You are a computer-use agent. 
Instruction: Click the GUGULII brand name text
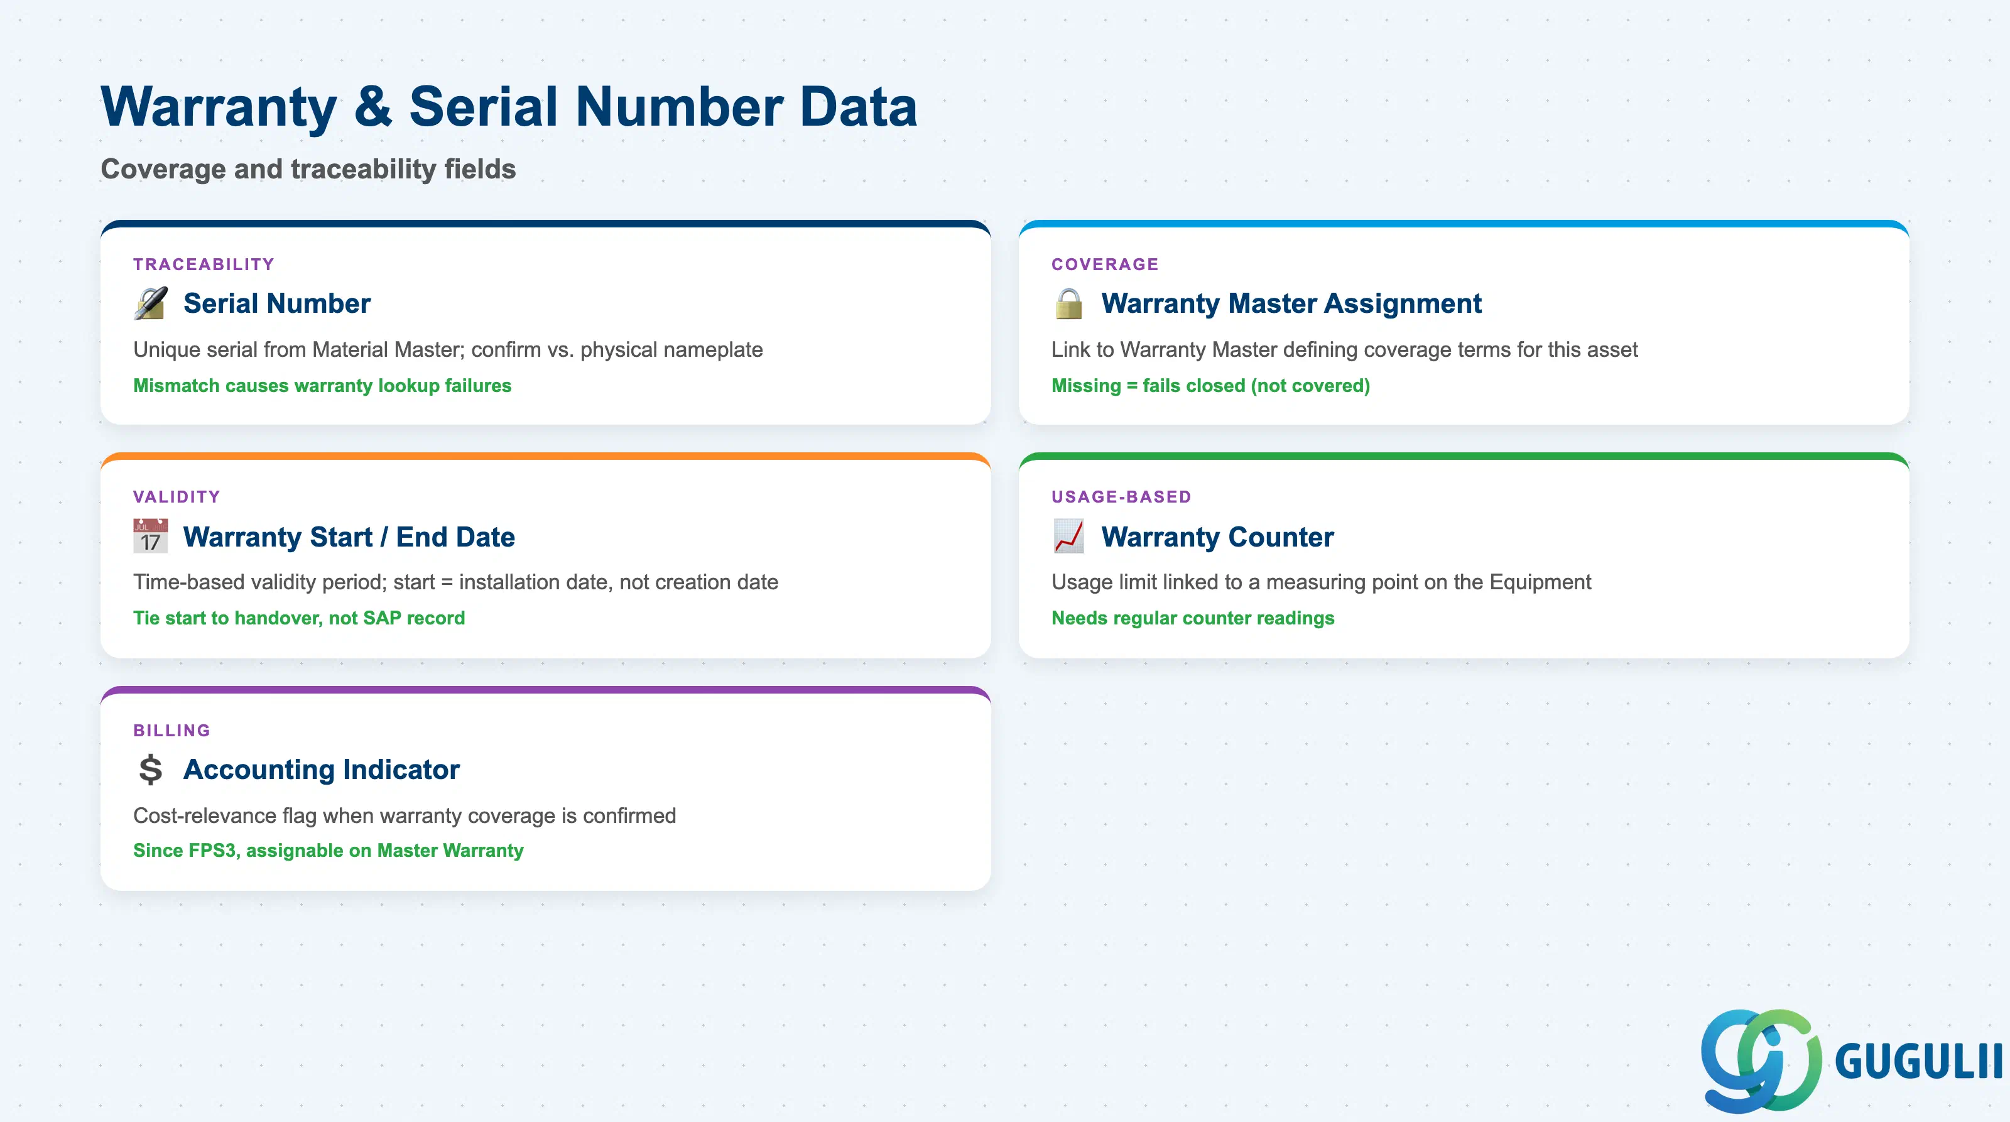pyautogui.click(x=1919, y=1061)
